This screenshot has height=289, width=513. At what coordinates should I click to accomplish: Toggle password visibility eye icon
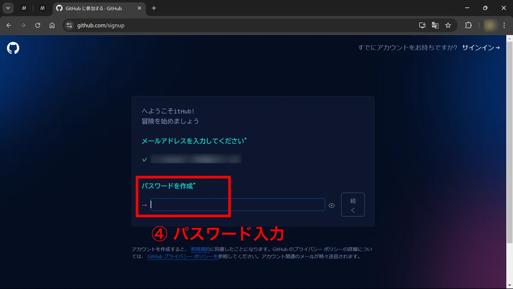[x=332, y=206]
